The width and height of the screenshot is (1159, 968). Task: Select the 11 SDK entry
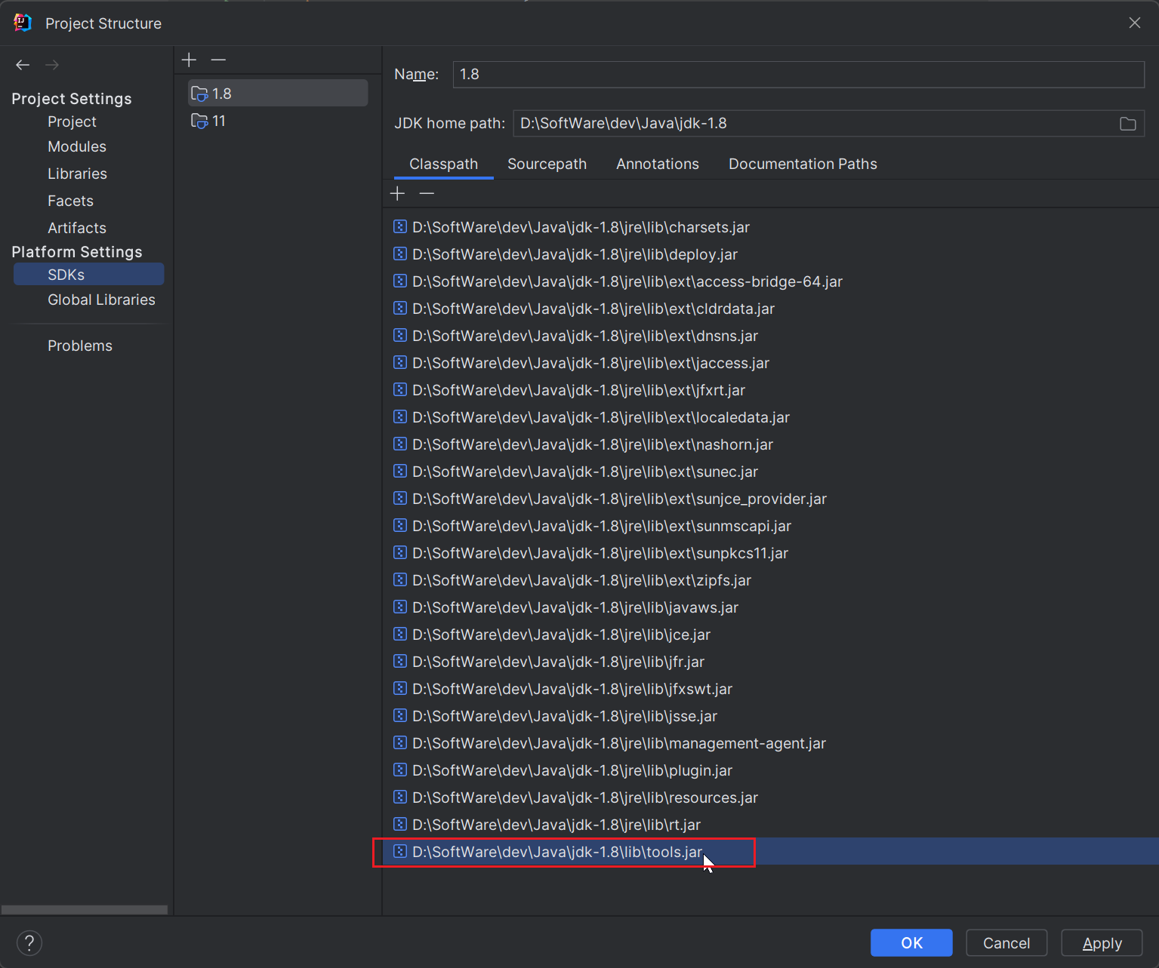(278, 121)
